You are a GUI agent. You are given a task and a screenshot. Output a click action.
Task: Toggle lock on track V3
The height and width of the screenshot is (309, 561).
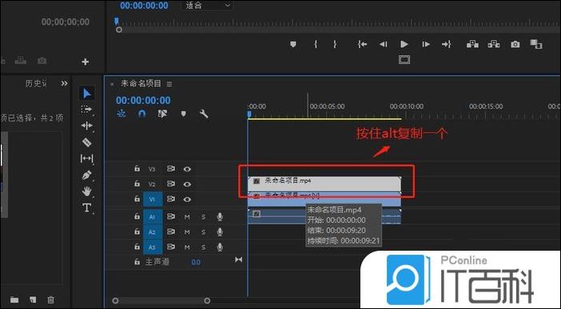[x=137, y=168]
